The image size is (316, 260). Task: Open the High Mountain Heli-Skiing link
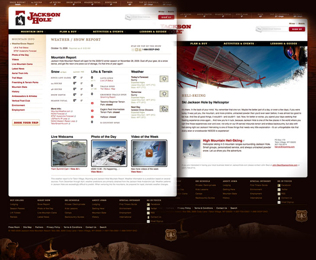[x=222, y=141]
